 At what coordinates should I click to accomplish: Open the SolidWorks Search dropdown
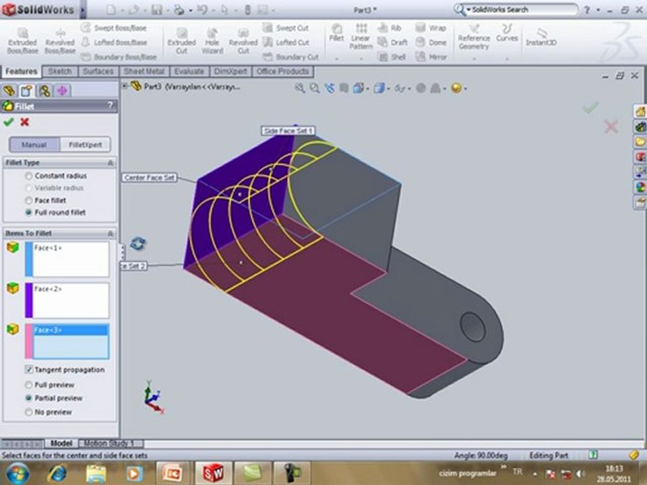click(x=469, y=9)
